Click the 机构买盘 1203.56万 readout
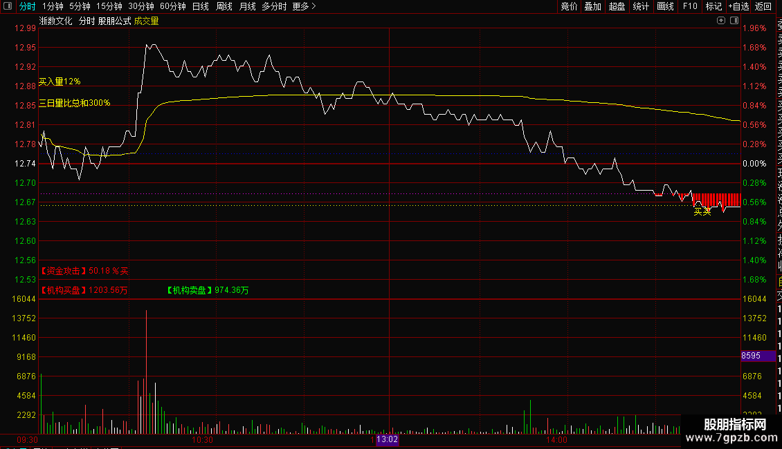The width and height of the screenshot is (782, 449). [83, 290]
